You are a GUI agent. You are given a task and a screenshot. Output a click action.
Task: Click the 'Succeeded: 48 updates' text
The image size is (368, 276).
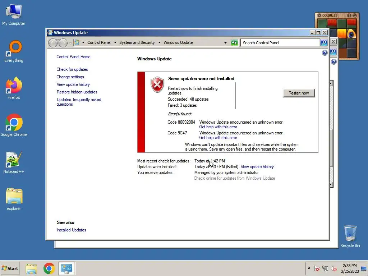(188, 99)
